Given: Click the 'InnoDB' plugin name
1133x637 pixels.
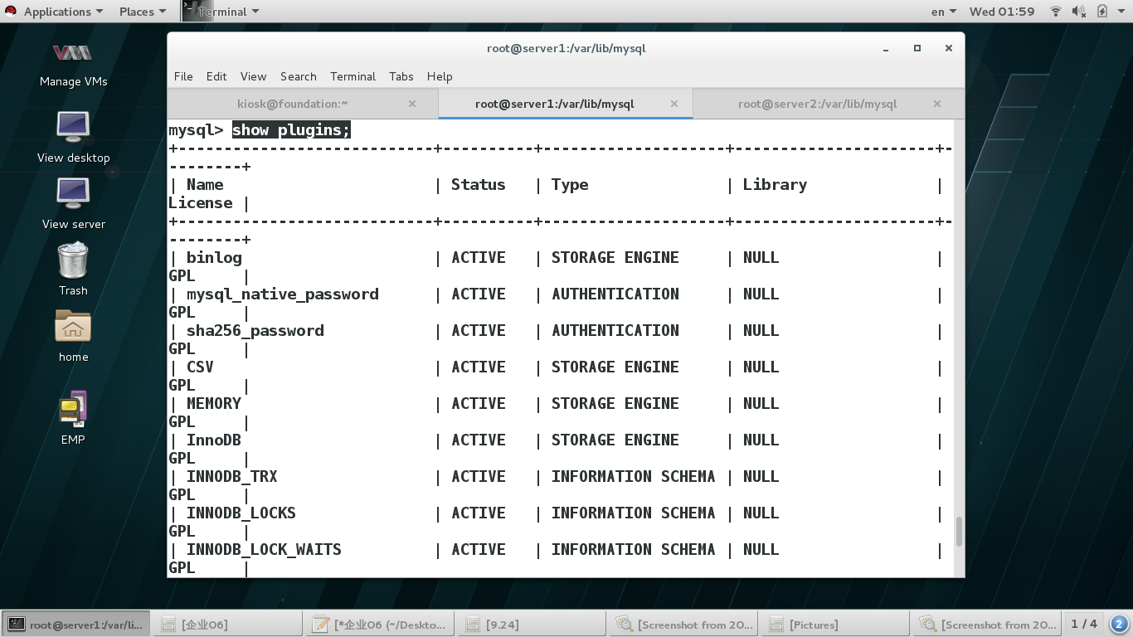Looking at the screenshot, I should point(214,440).
